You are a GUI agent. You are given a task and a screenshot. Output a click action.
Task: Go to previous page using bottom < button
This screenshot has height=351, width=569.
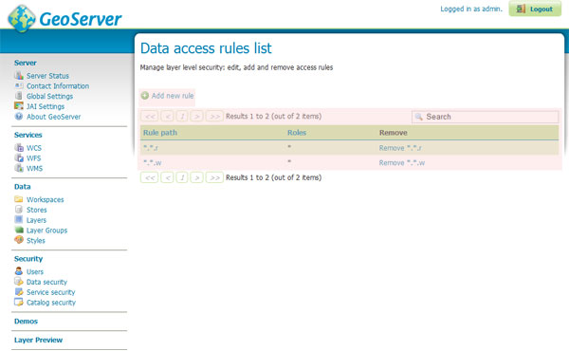(167, 177)
